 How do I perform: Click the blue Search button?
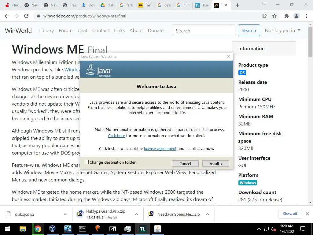249,30
